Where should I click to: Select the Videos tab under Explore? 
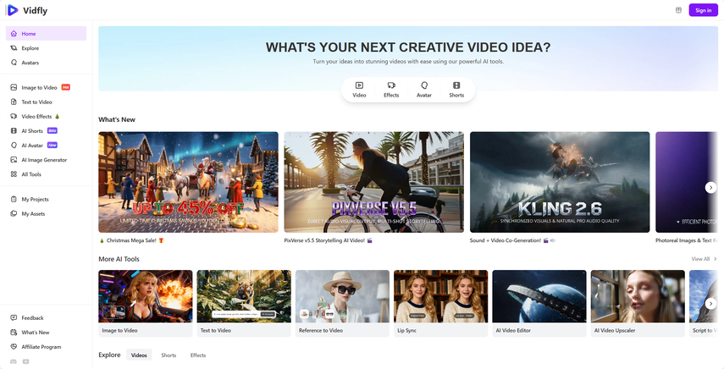pyautogui.click(x=139, y=355)
